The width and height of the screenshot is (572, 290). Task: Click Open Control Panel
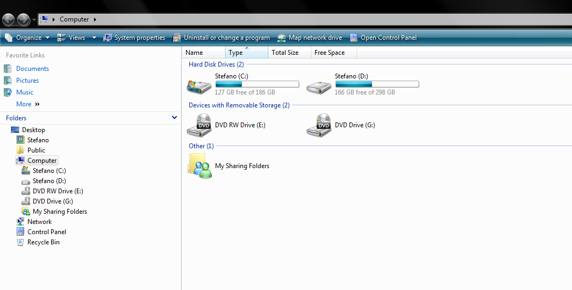click(x=383, y=38)
